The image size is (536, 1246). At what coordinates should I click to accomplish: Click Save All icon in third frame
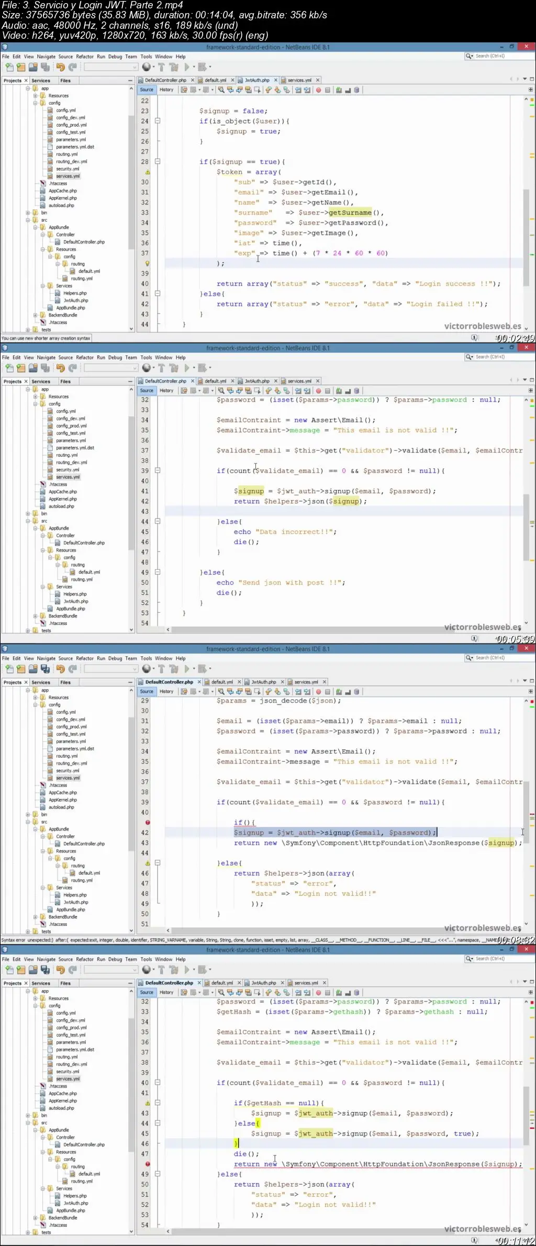click(x=45, y=669)
